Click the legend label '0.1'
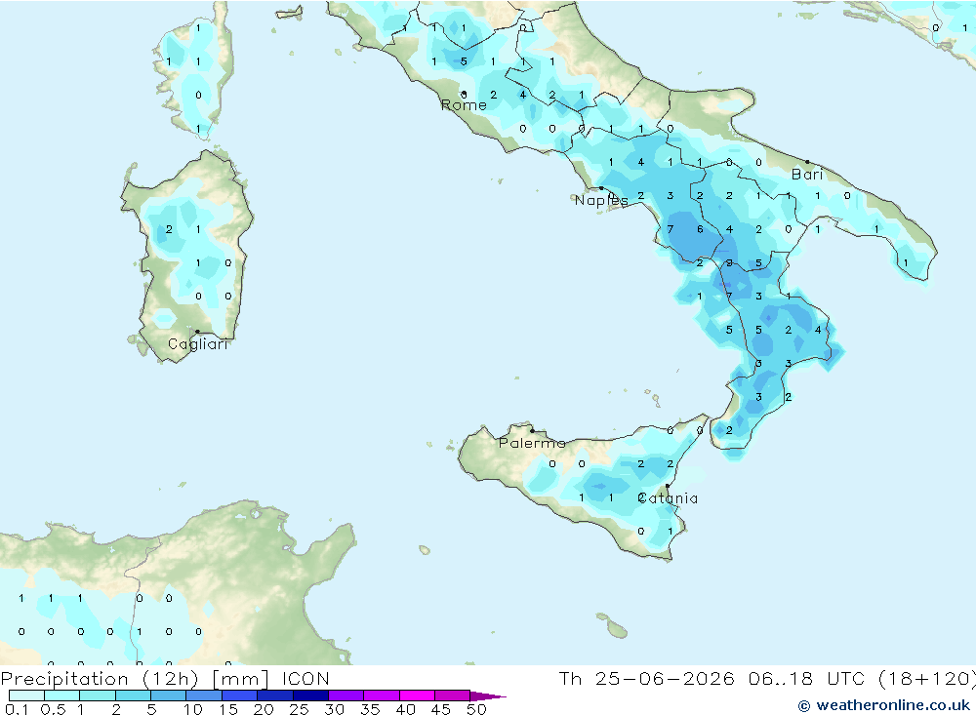976x715 pixels. click(x=17, y=709)
